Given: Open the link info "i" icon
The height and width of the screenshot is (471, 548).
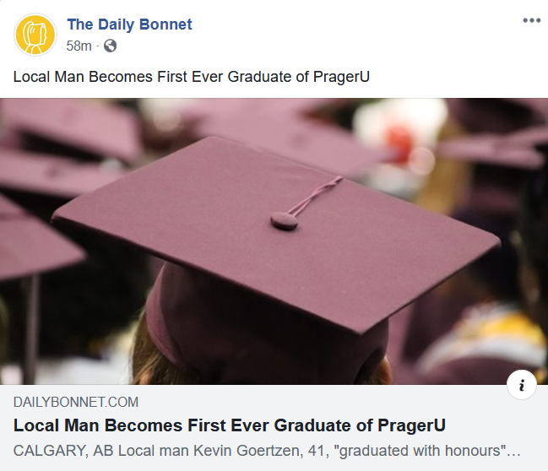Looking at the screenshot, I should pos(522,385).
